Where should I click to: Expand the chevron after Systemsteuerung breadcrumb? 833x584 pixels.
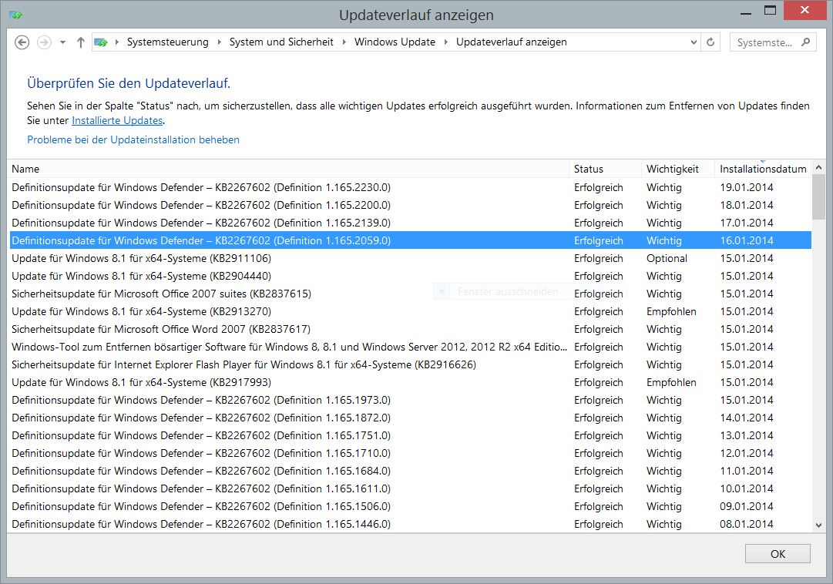[219, 42]
